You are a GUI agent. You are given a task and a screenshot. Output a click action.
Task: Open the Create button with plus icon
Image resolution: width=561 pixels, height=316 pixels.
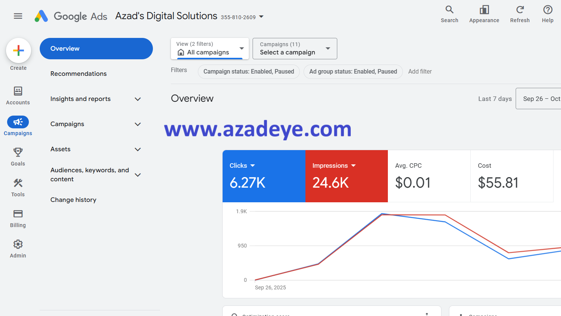[x=18, y=50]
